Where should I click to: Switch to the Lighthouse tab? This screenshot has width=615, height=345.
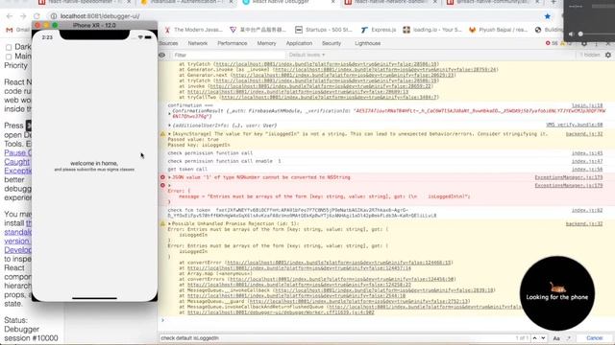tap(367, 43)
